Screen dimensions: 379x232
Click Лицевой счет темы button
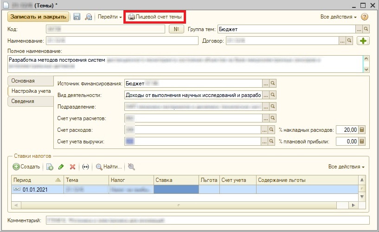pyautogui.click(x=155, y=17)
